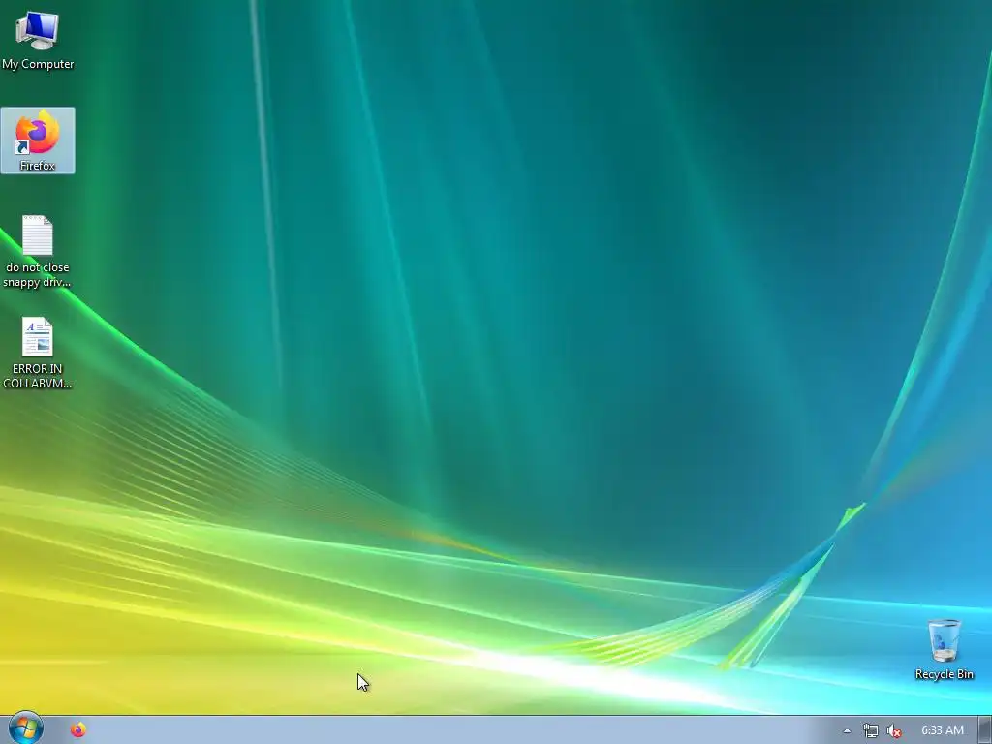The height and width of the screenshot is (744, 992).
Task: Click the muted volume tray icon
Action: click(894, 730)
